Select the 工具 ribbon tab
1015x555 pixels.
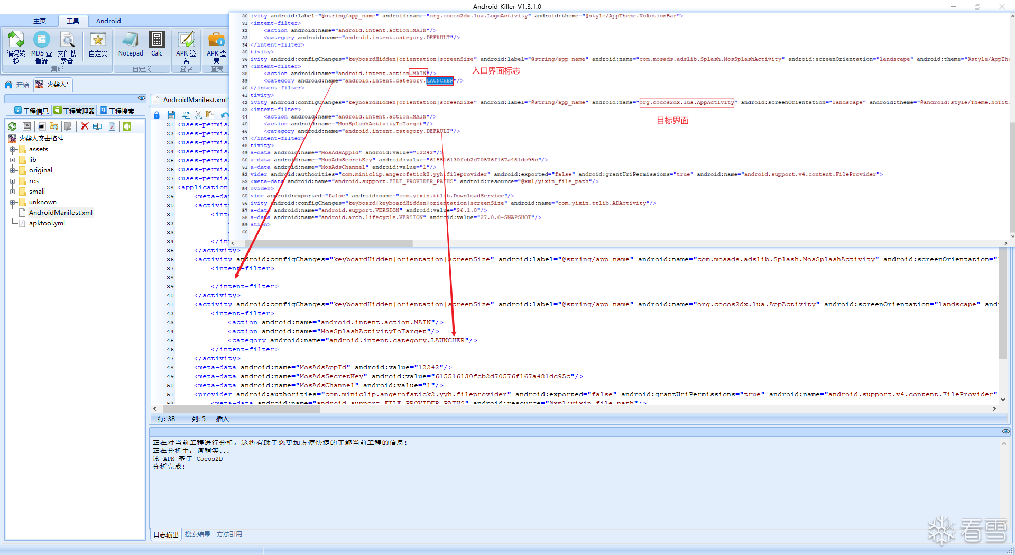point(73,21)
